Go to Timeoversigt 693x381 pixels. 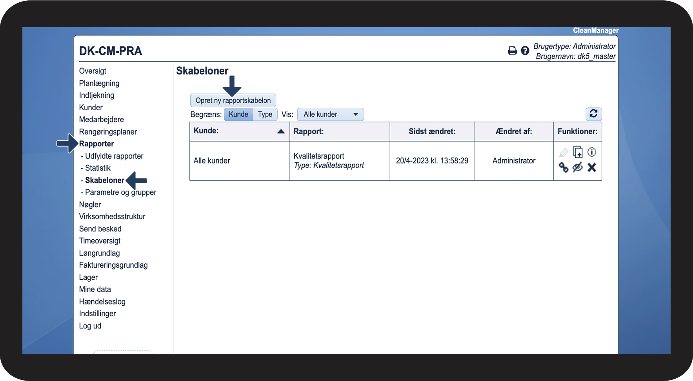point(100,241)
